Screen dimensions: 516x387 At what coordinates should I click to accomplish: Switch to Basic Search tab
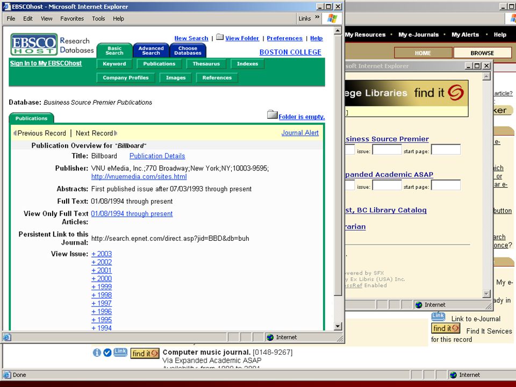(x=114, y=51)
